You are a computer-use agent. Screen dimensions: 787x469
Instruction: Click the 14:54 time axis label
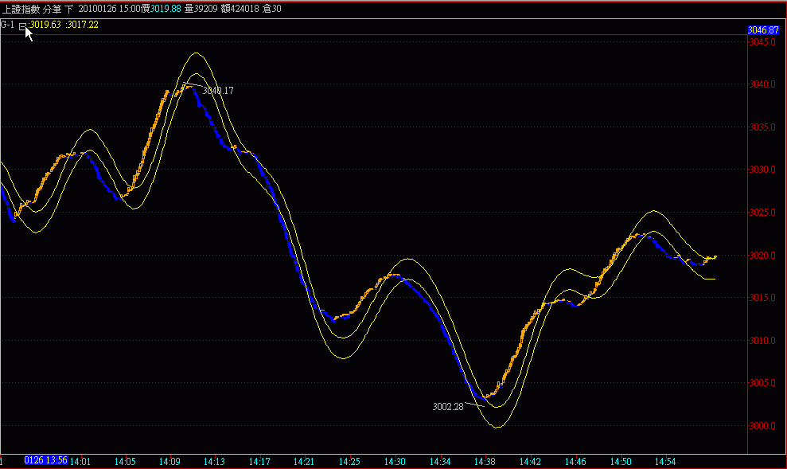(665, 461)
